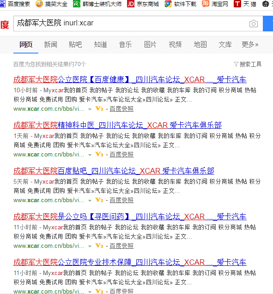The image size is (273, 294).
Task: Expand URL dropdown arrow of 公立医院【百度健康】 result
Action: click(90, 109)
